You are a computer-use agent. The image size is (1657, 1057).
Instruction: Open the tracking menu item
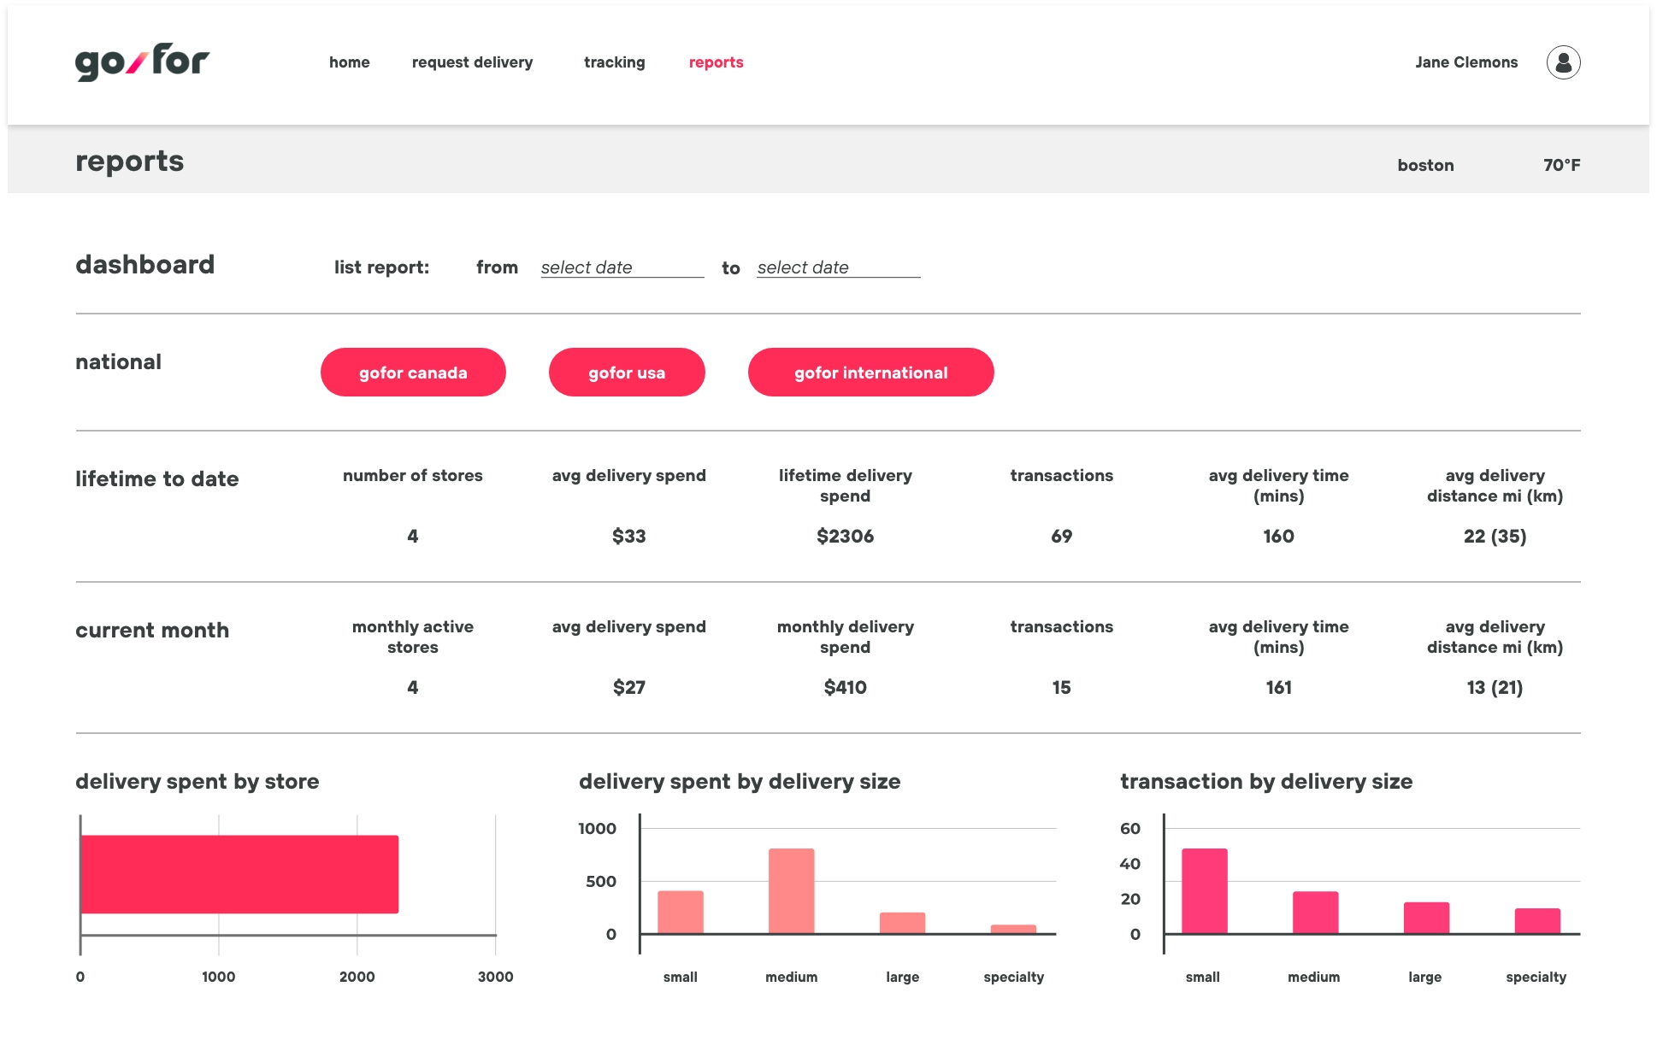[x=614, y=62]
